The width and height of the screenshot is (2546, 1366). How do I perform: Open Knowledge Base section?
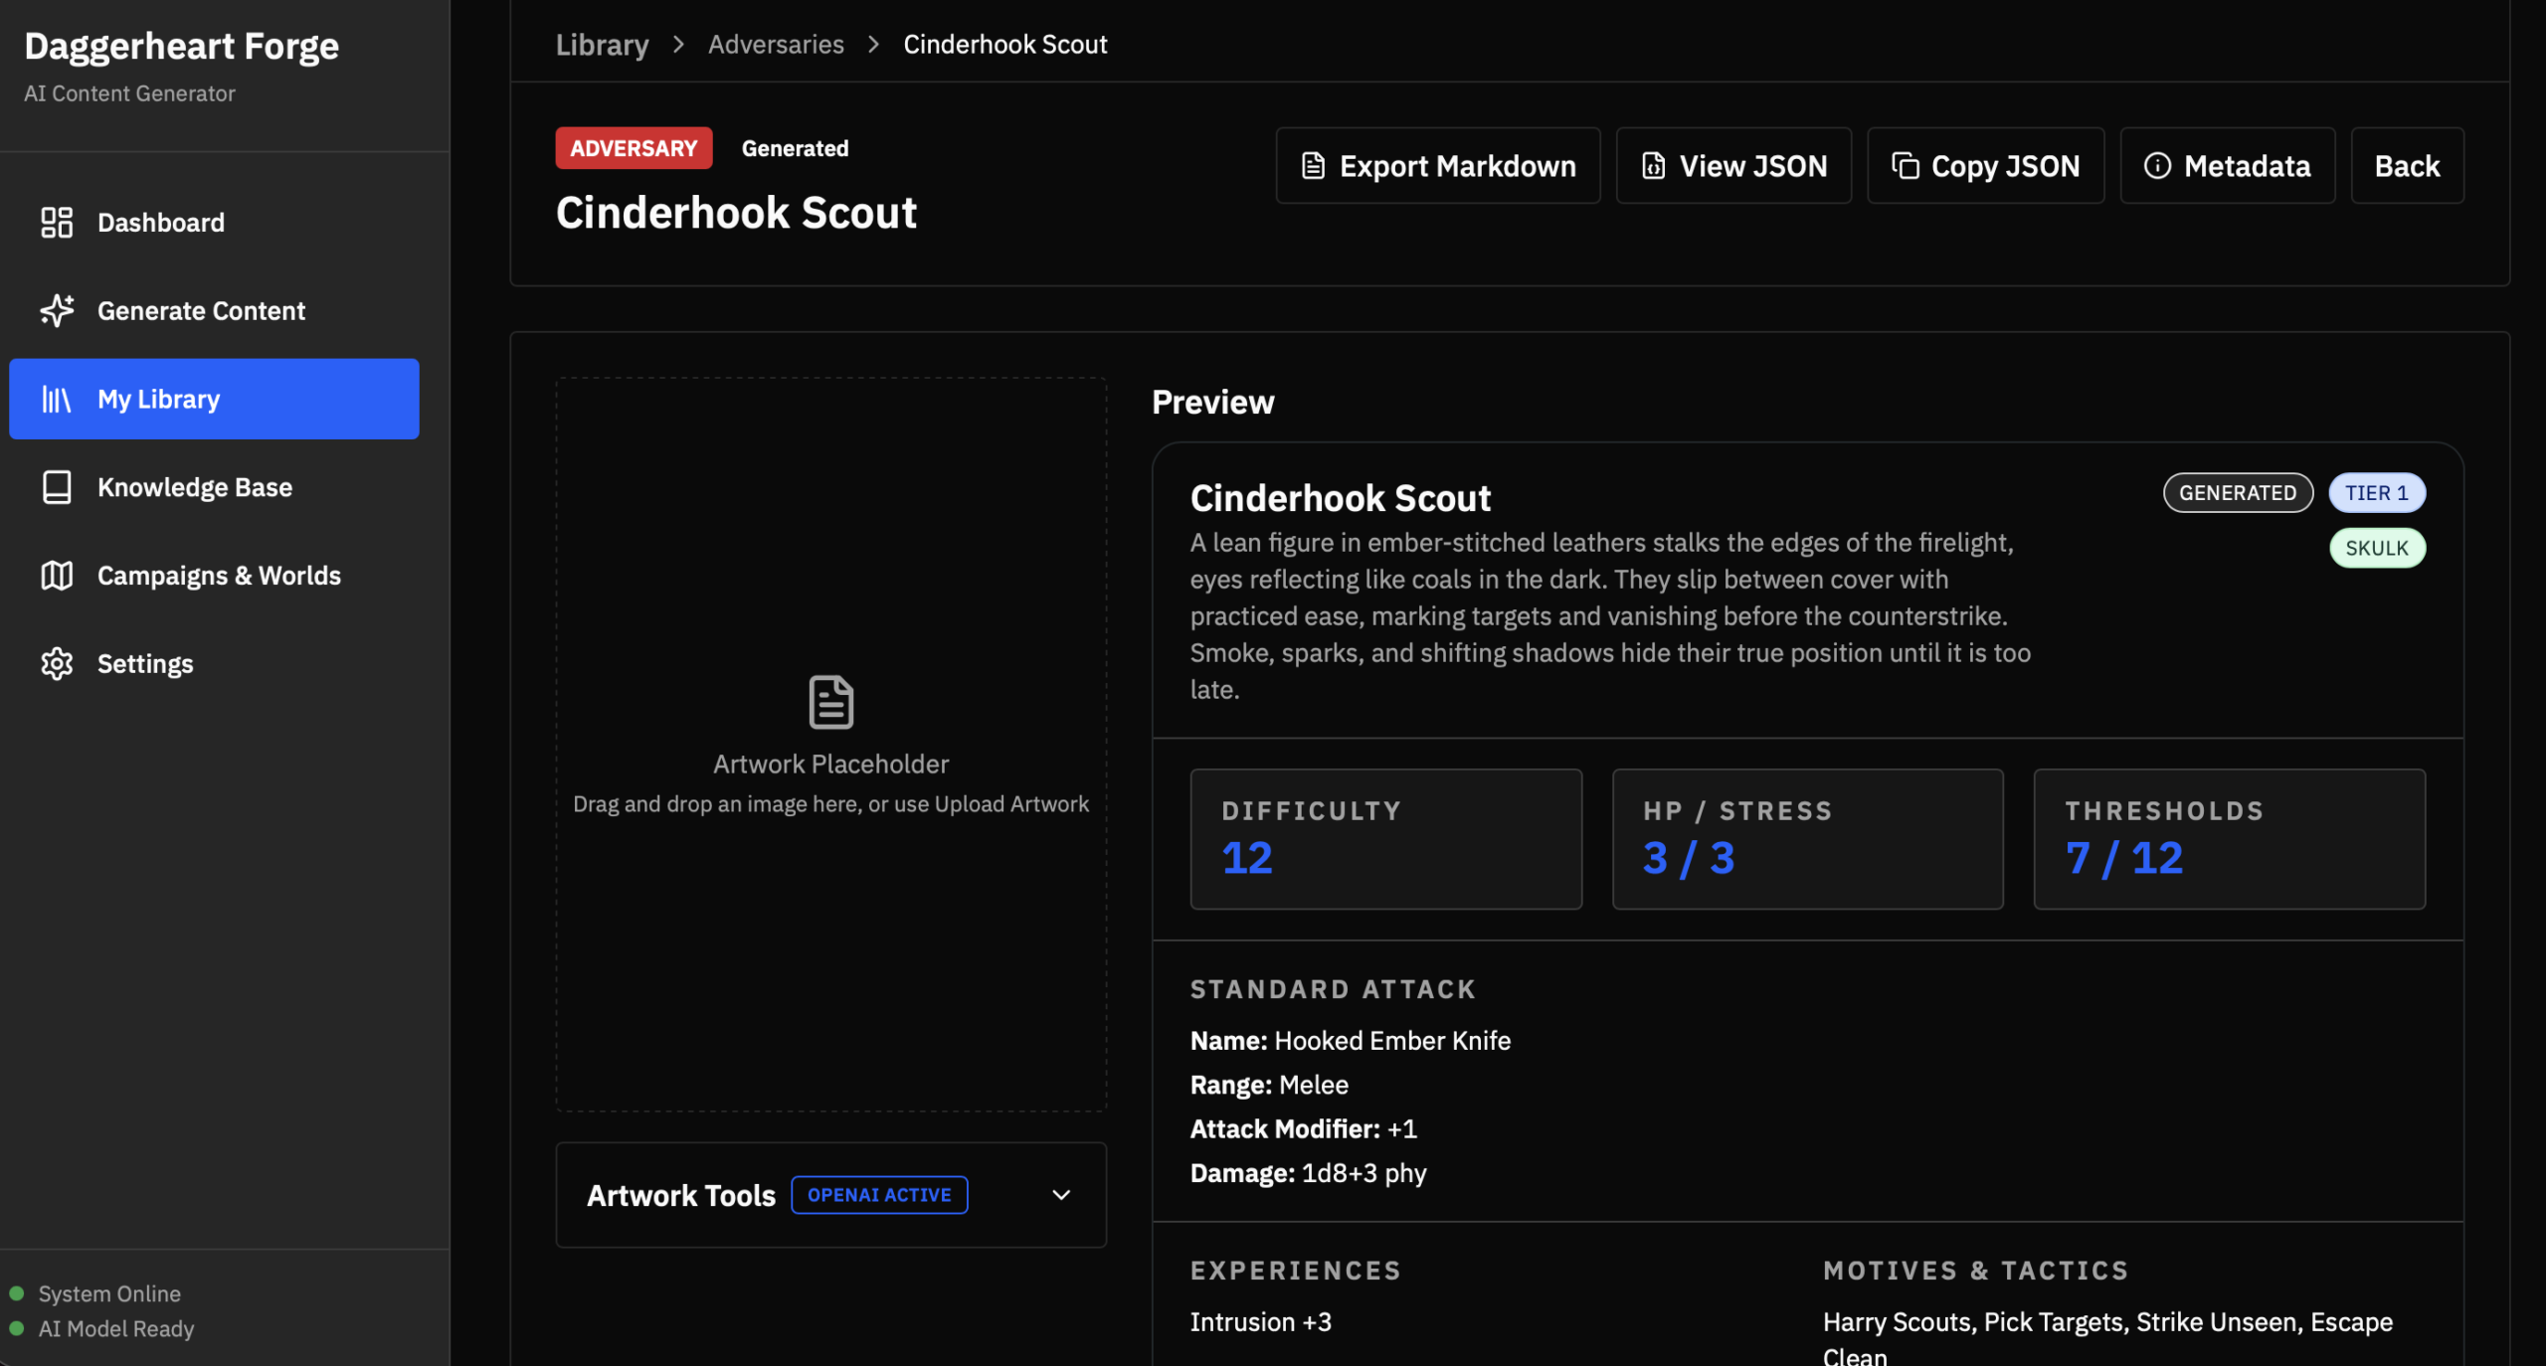point(214,487)
